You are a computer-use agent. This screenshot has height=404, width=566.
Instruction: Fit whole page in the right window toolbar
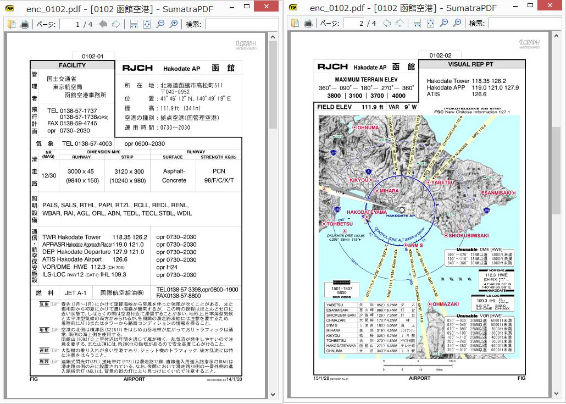pos(430,23)
